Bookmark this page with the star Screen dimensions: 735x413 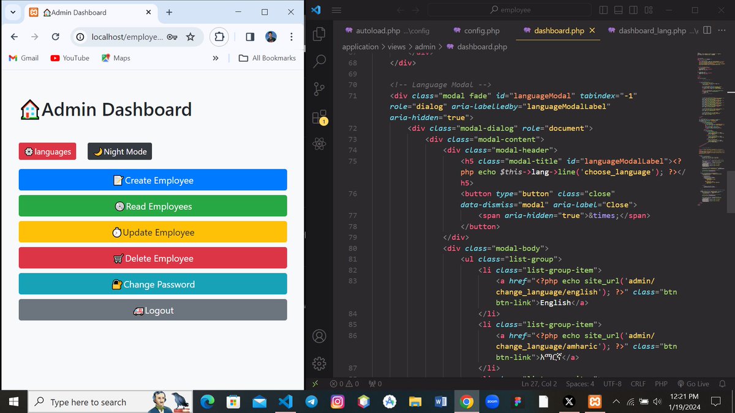pyautogui.click(x=190, y=37)
